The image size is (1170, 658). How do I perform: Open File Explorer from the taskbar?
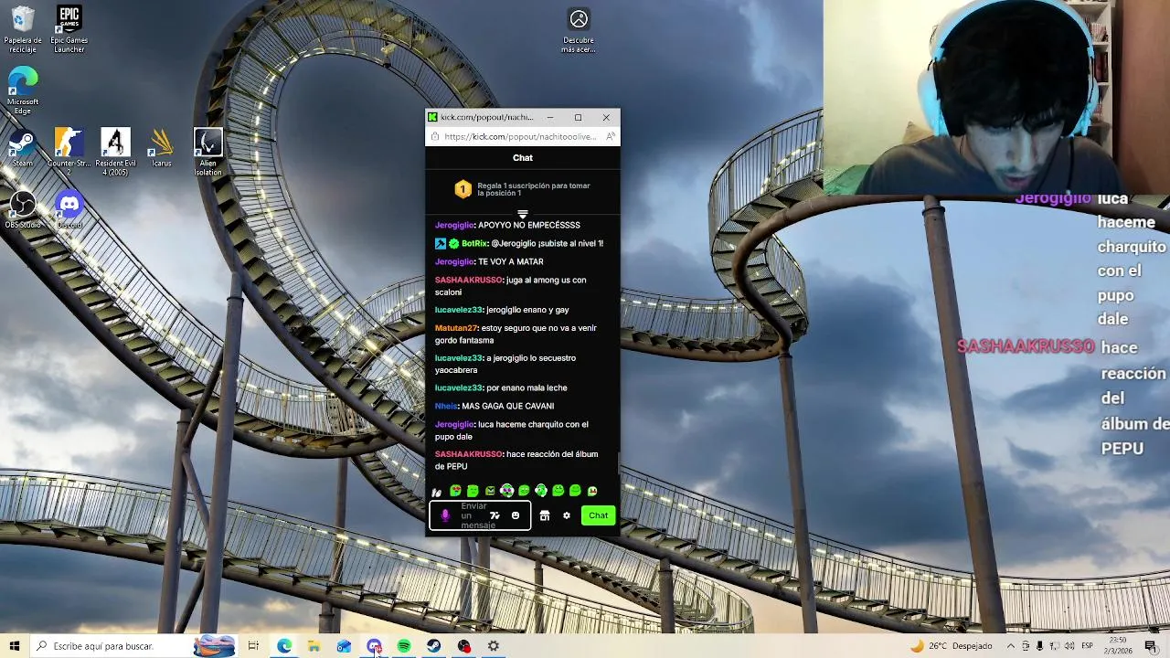click(x=314, y=646)
